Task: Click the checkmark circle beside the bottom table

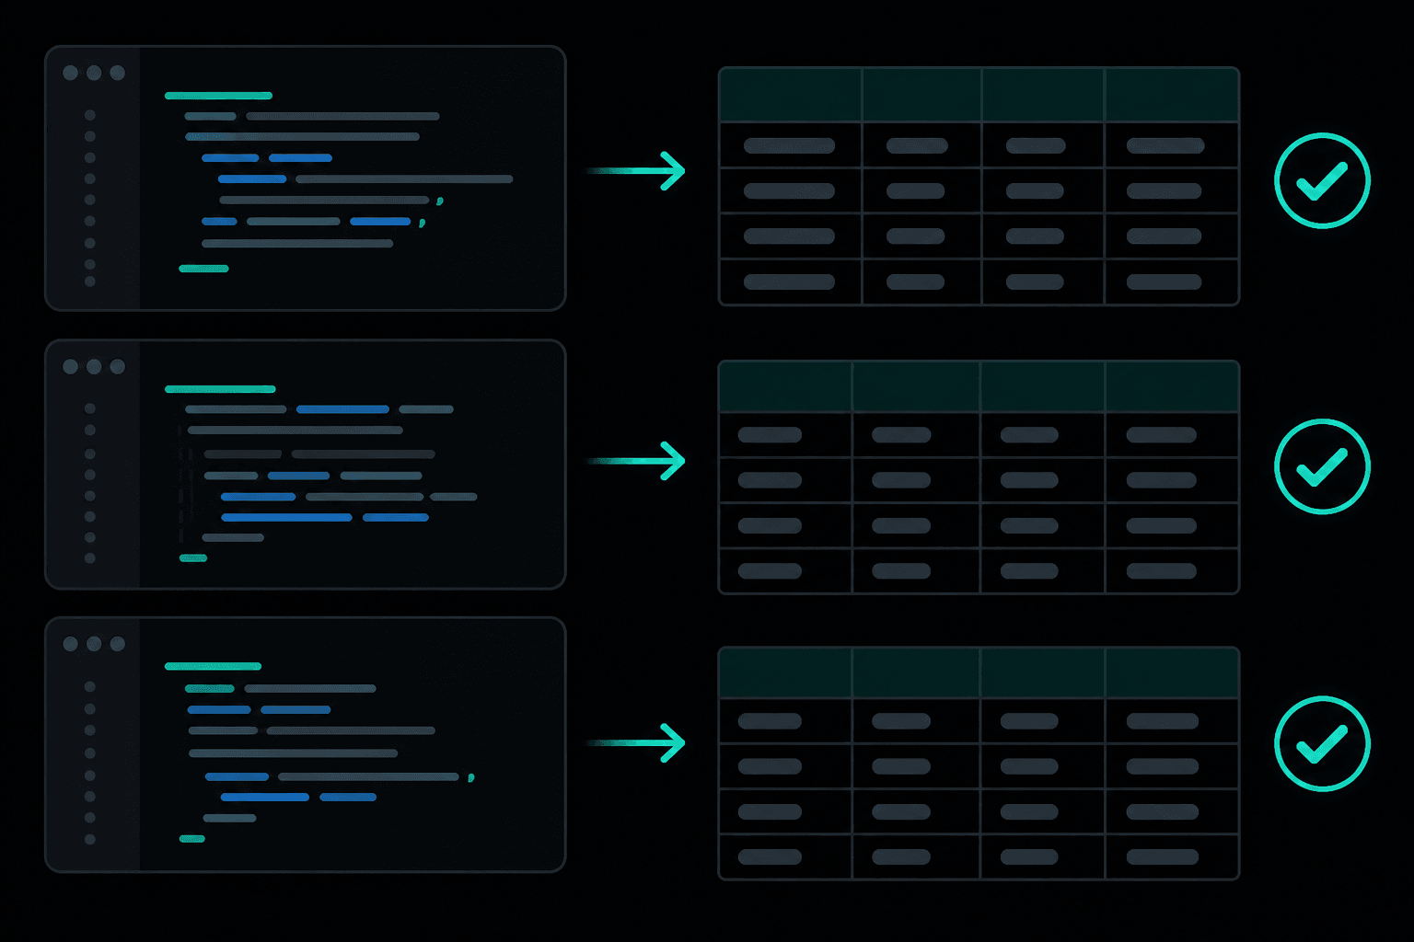Action: tap(1322, 743)
